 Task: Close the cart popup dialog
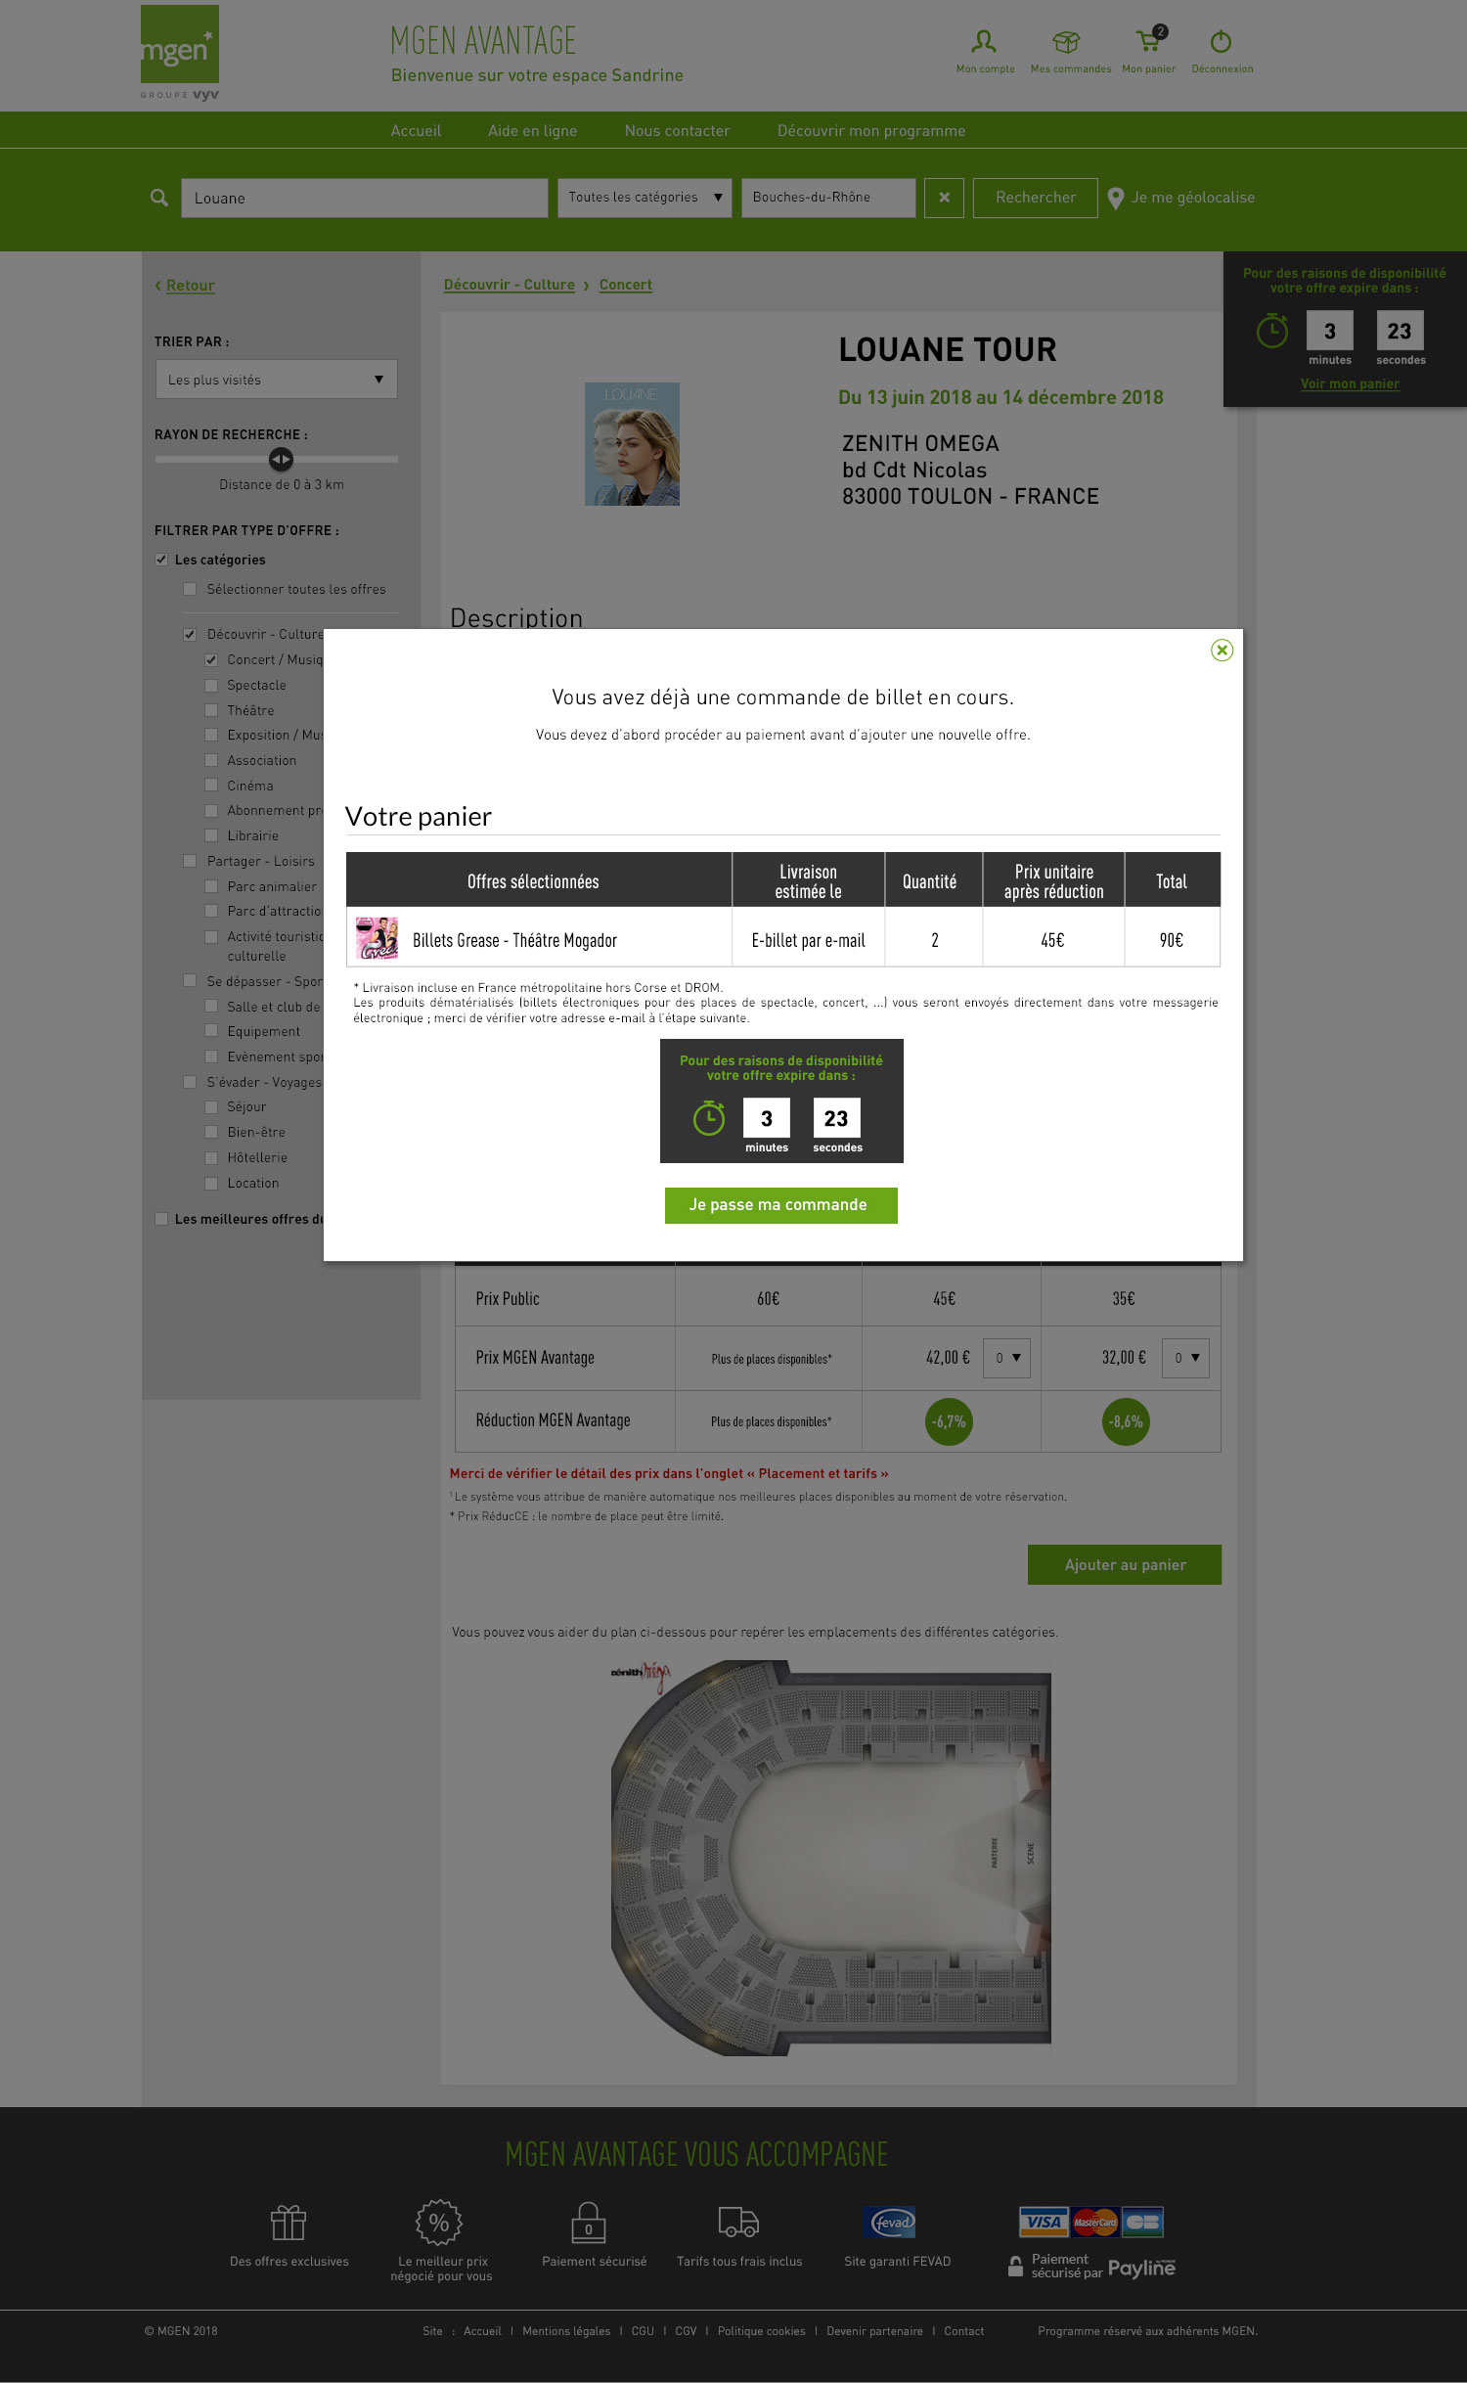point(1222,651)
